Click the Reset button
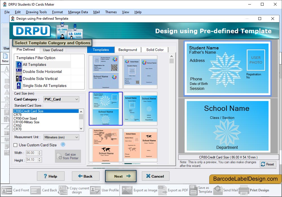This screenshot has width=282, height=197. click(x=268, y=164)
